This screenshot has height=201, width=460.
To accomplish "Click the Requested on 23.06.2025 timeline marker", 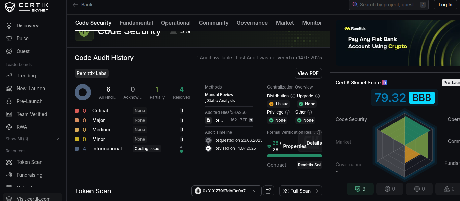I will pyautogui.click(x=208, y=140).
